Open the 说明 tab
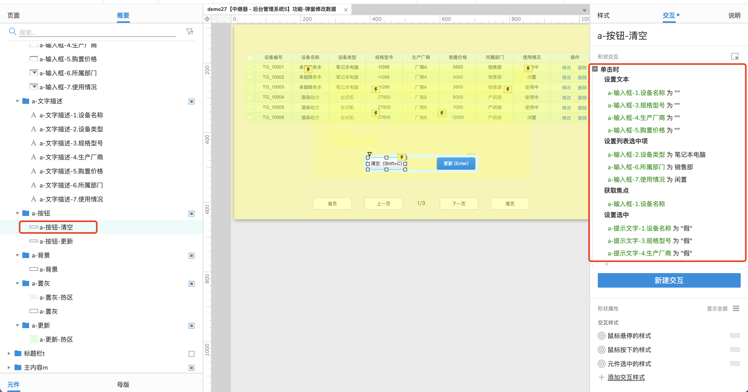This screenshot has height=392, width=748. [x=734, y=15]
